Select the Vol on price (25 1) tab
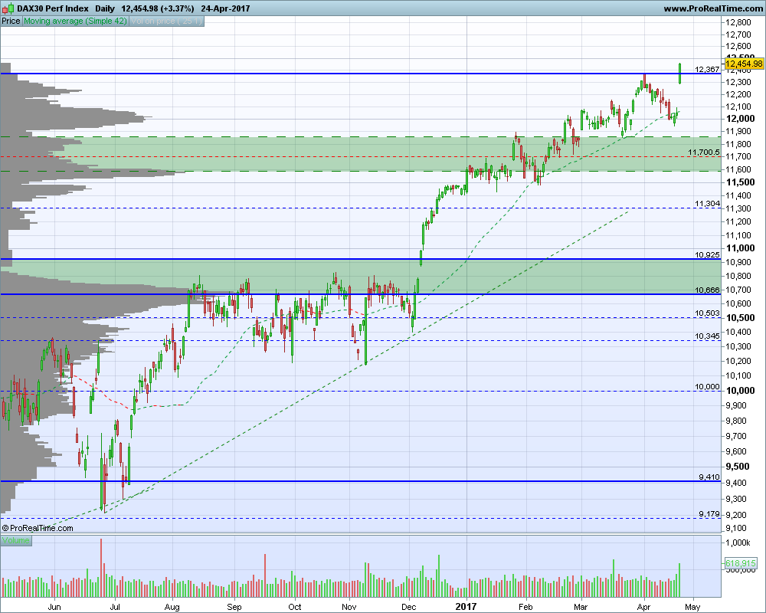 click(166, 21)
